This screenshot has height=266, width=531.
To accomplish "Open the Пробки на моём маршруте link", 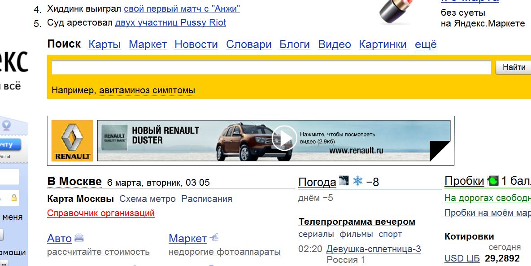I will pyautogui.click(x=487, y=213).
